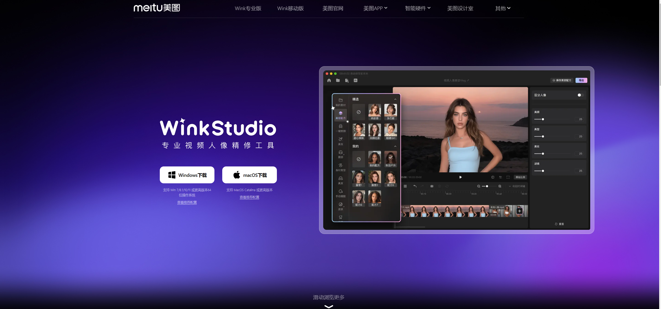Click the 保存美容配方 button
This screenshot has width=661, height=309.
[562, 80]
